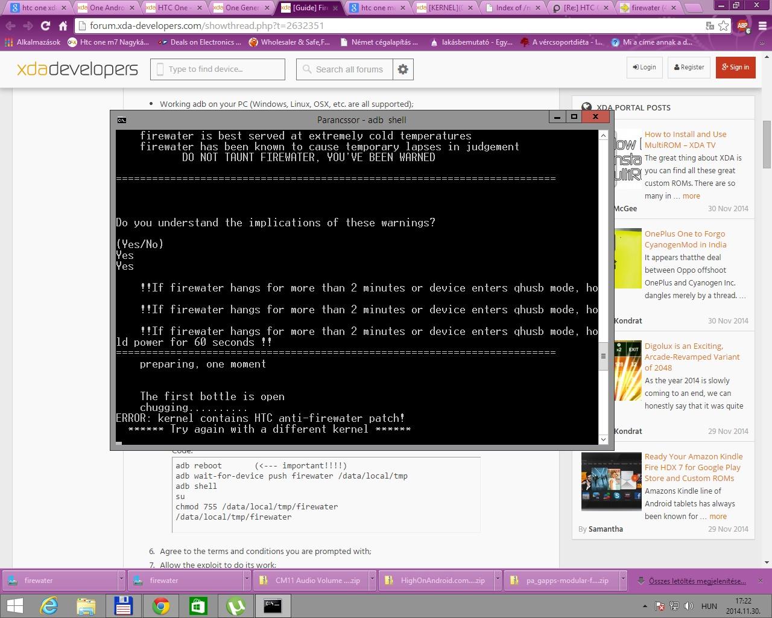Image resolution: width=772 pixels, height=618 pixels.
Task: Go to Chrome home page icon
Action: coord(63,26)
